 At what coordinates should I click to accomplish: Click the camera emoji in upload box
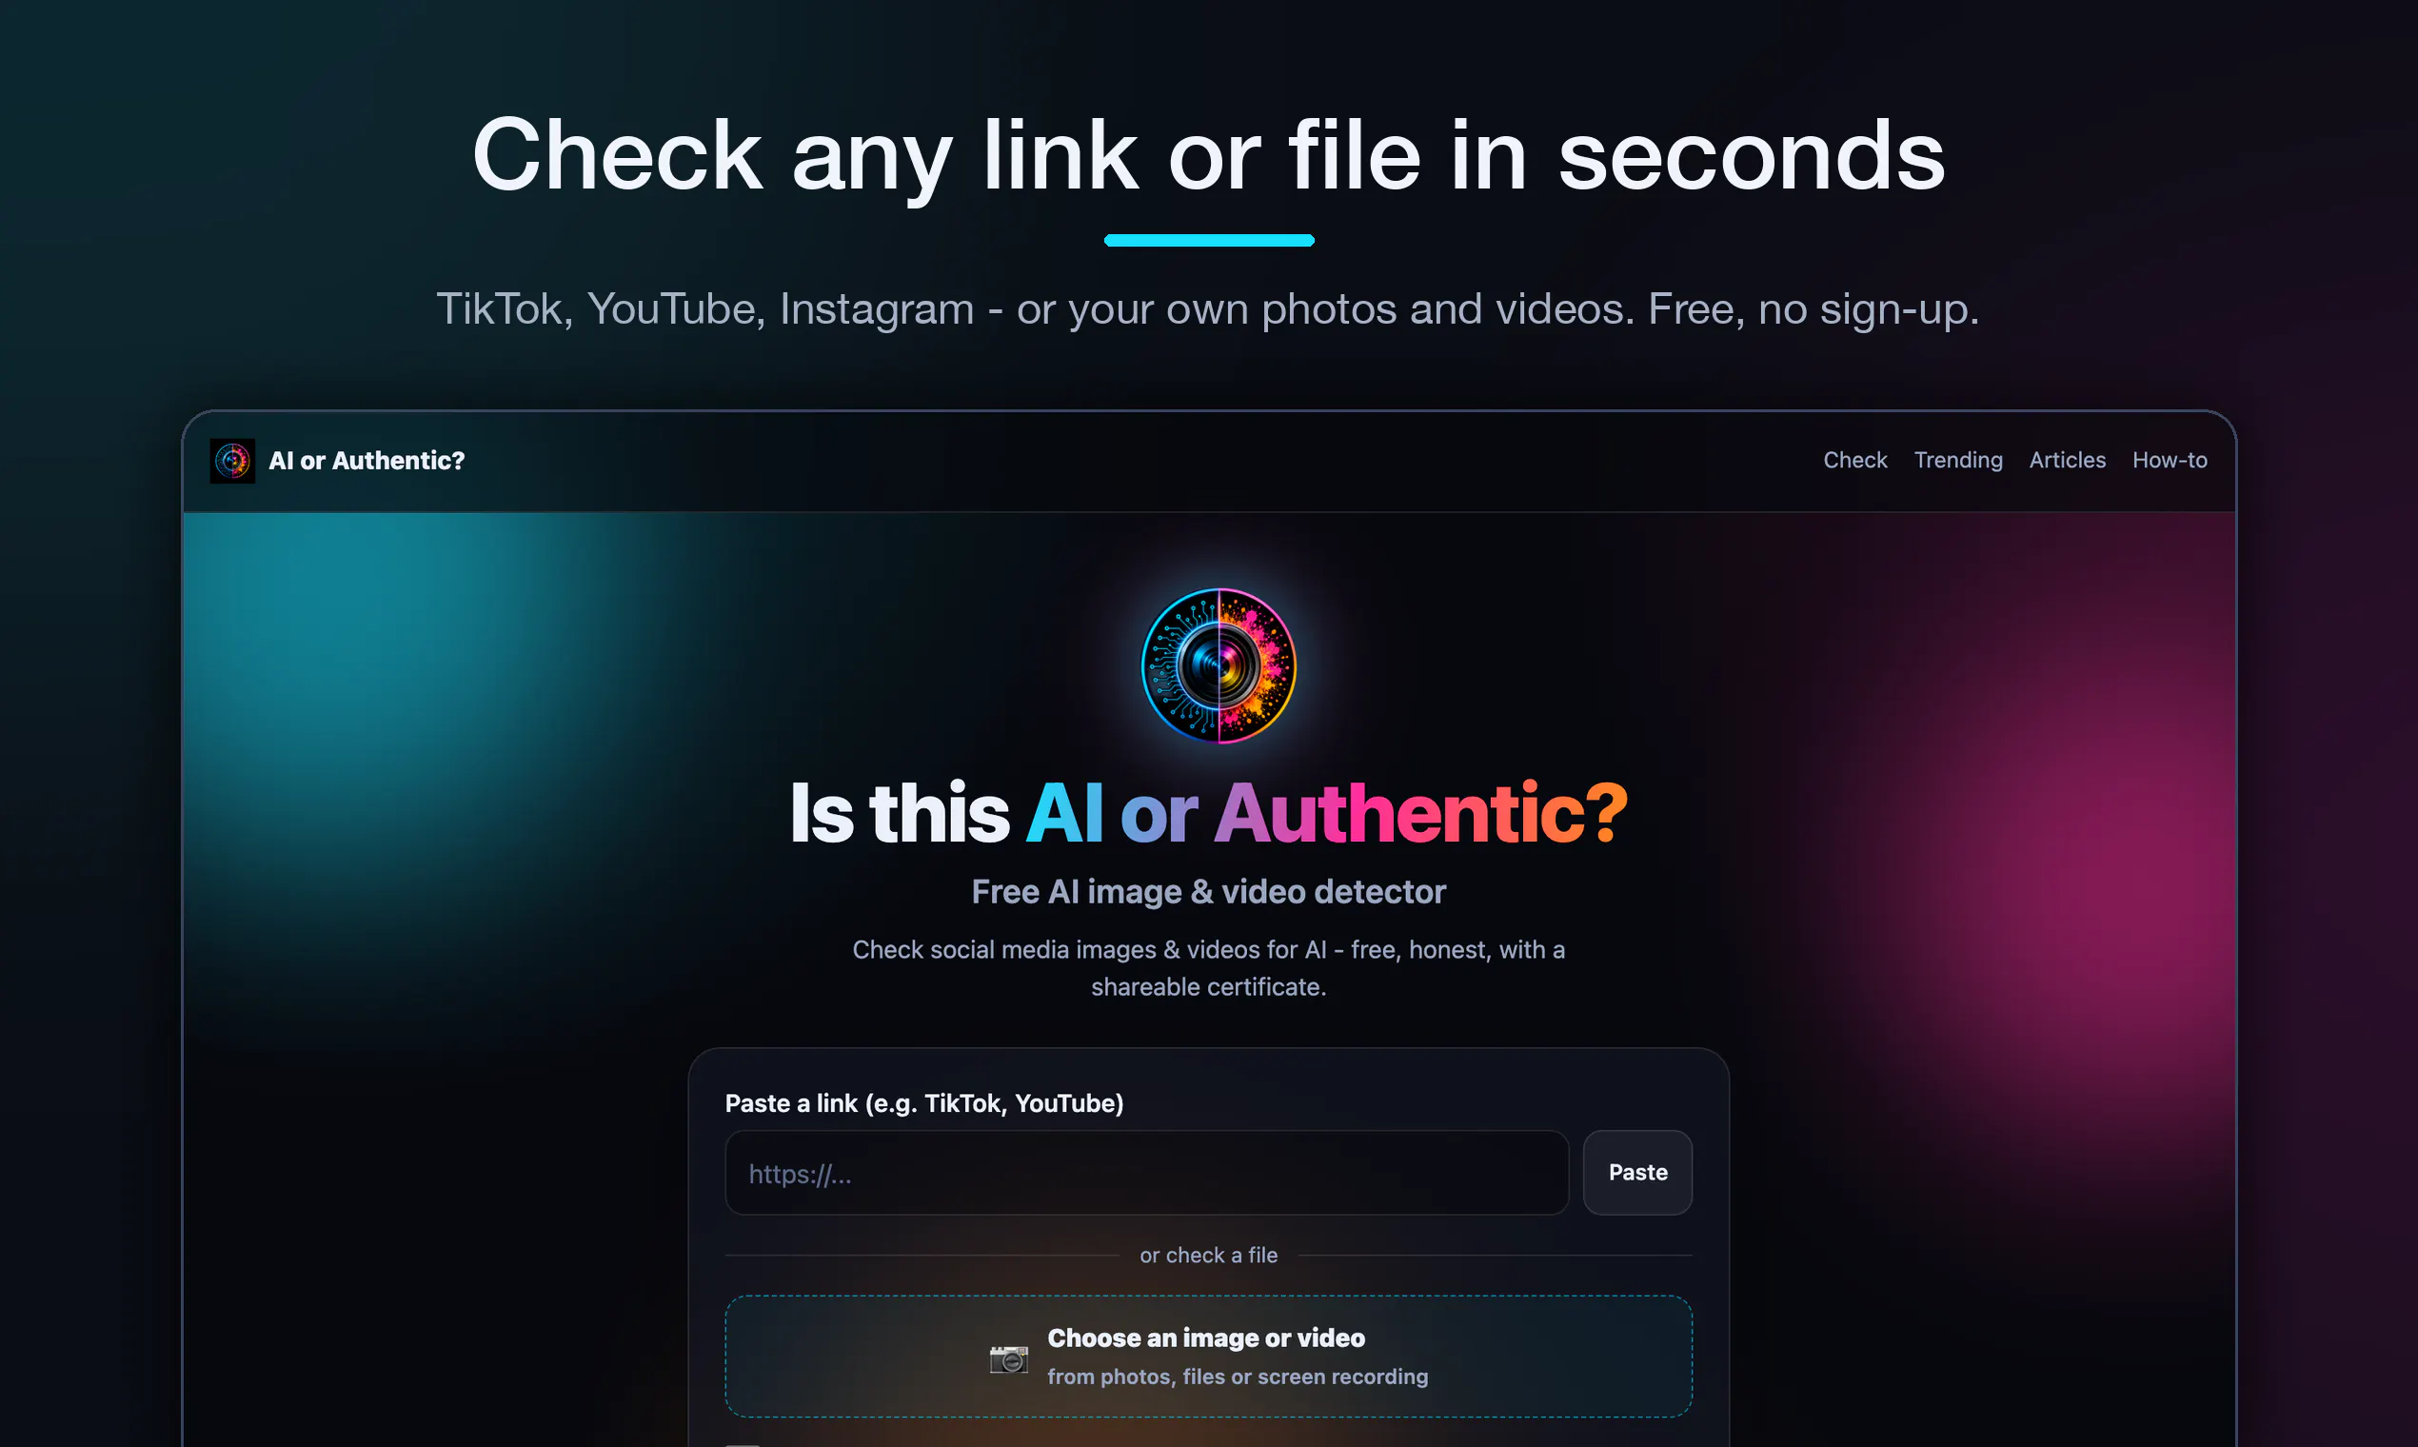coord(1008,1358)
